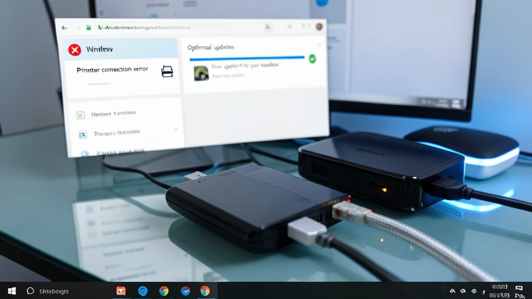This screenshot has width=532, height=299.
Task: Open the first Chrome icon in taskbar
Action: [x=164, y=291]
